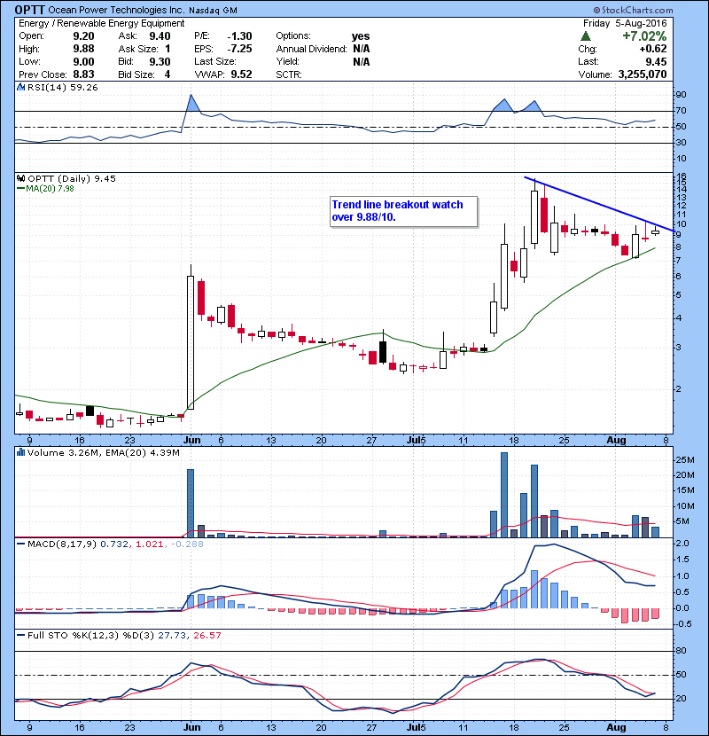Click the MACD histogram value -0.288
The width and height of the screenshot is (709, 736).
pos(187,544)
